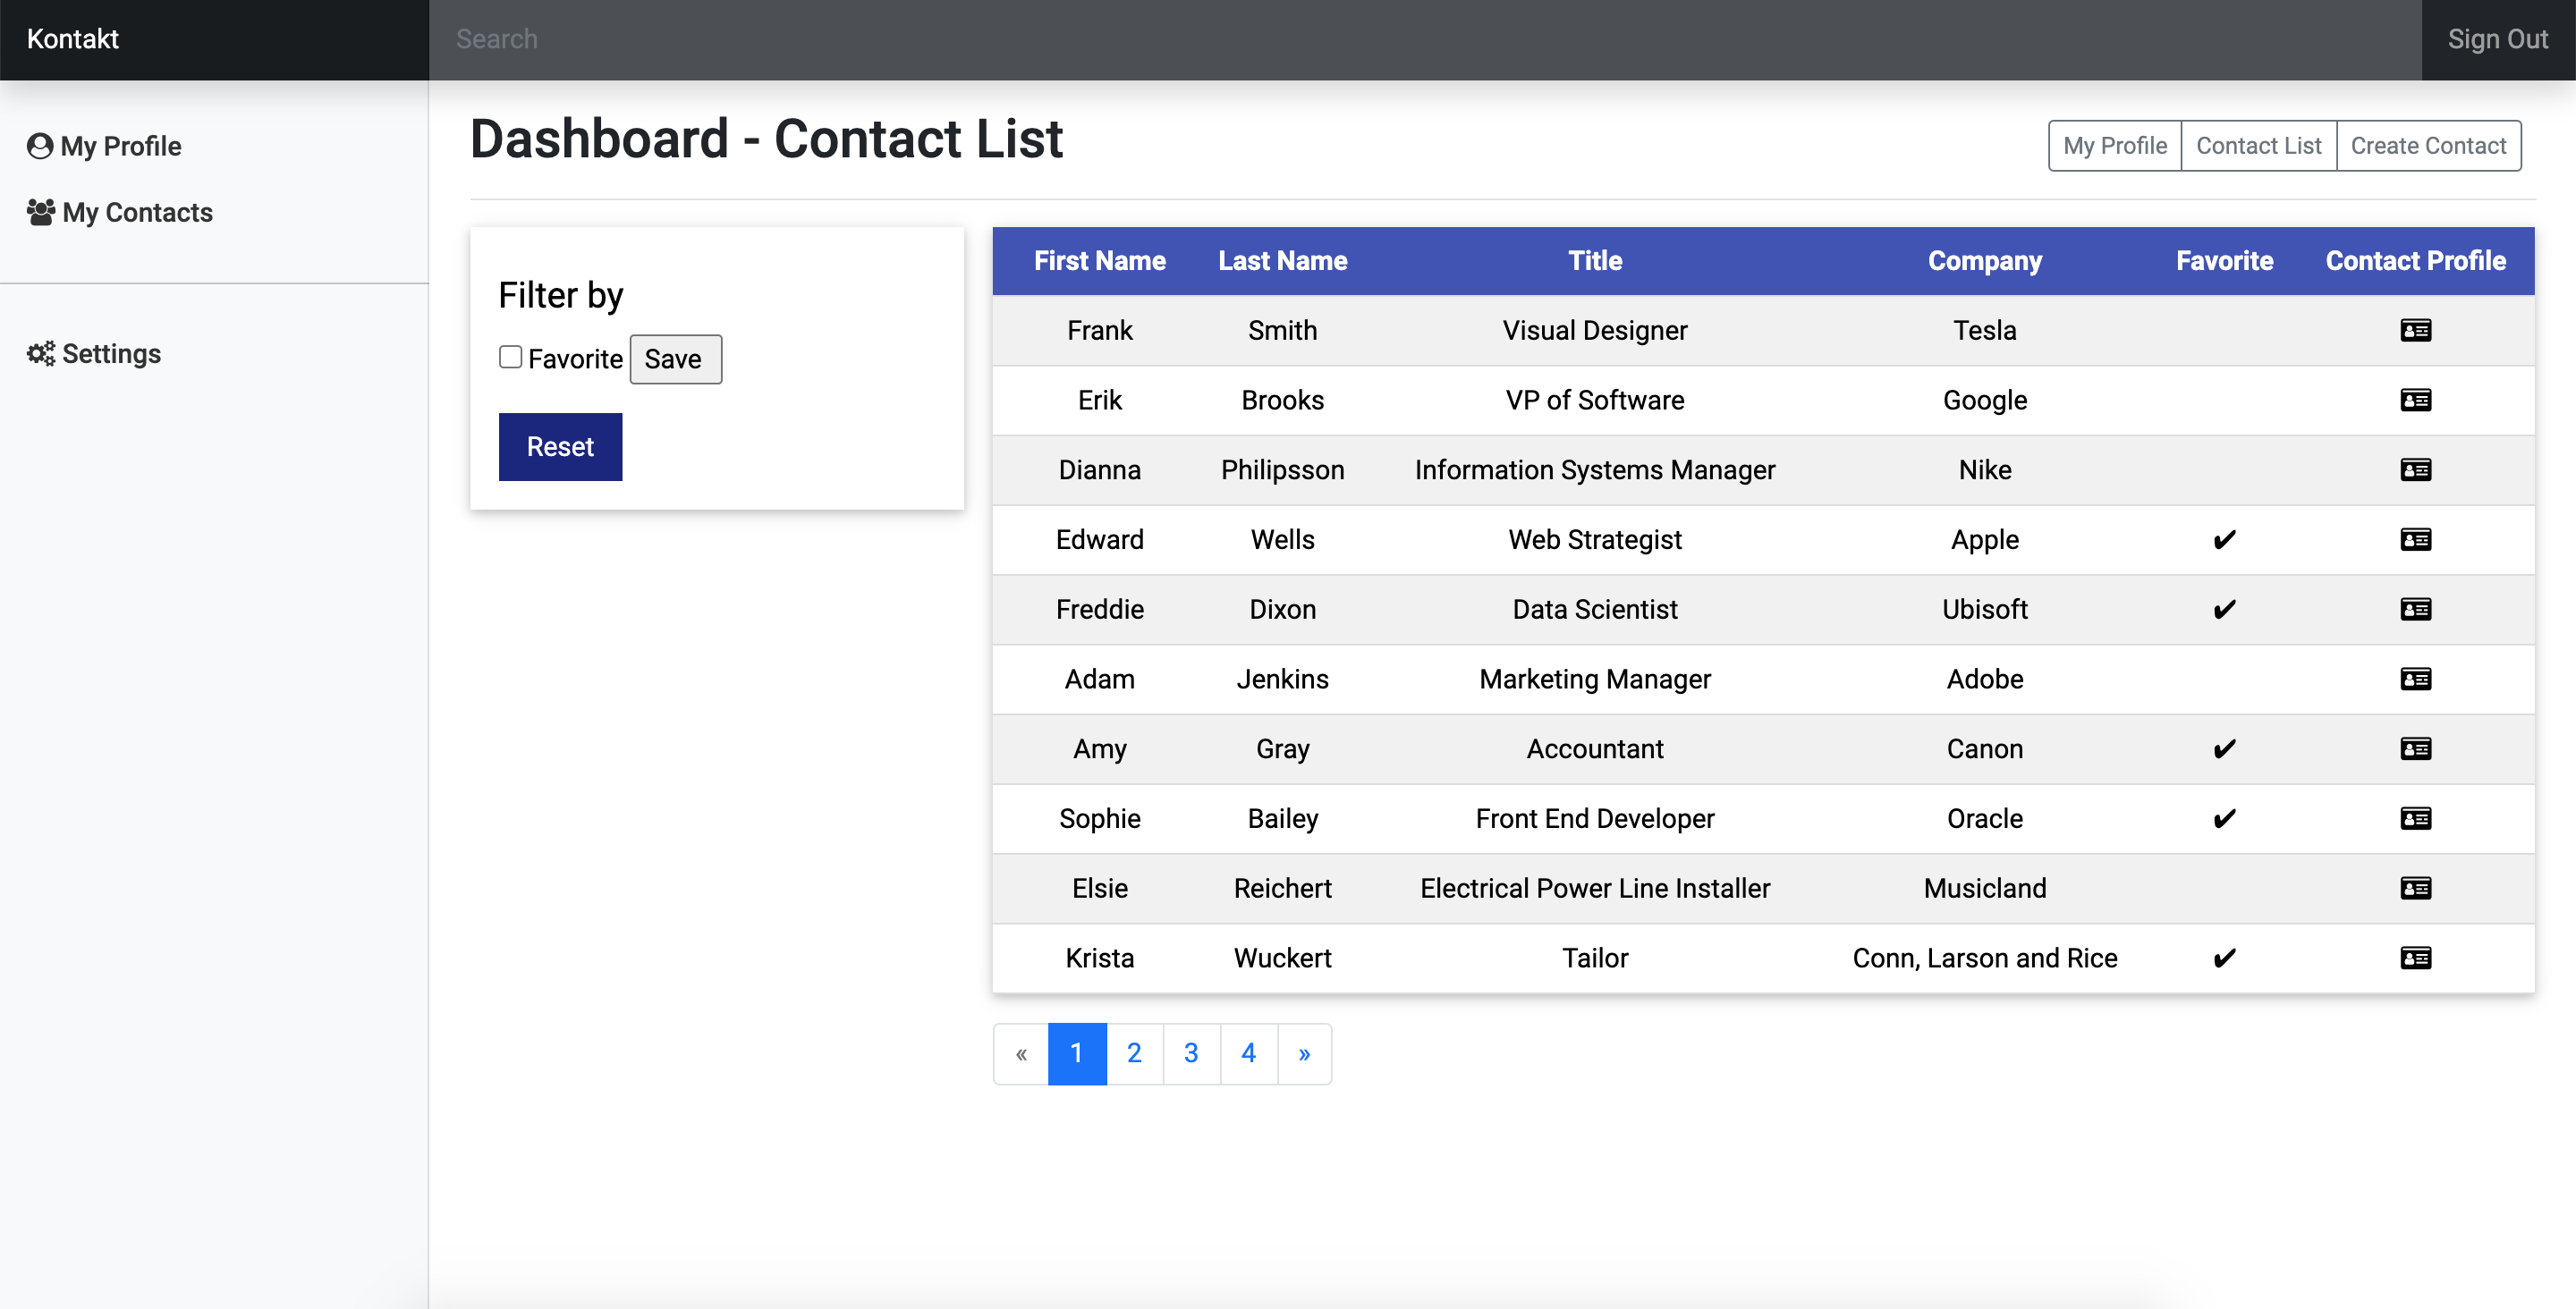
Task: Click the My Contacts people icon
Action: click(x=41, y=212)
